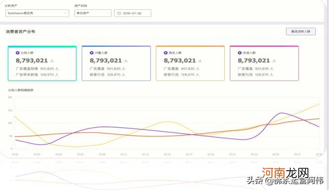Viewport: 329px width, 190px height.
Task: Click the ring icon beside 购买人群
Action: 165,53
